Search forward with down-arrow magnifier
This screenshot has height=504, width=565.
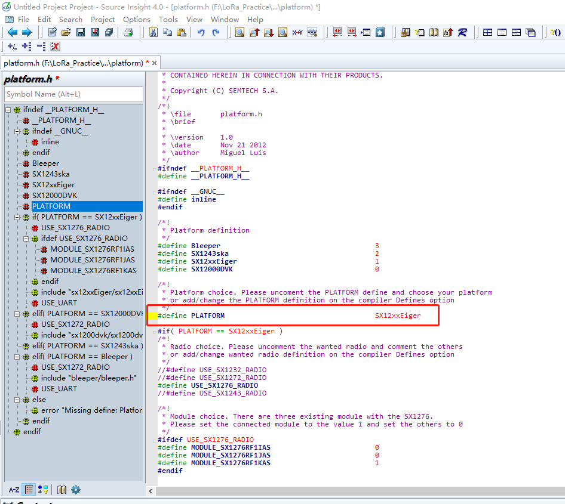[x=269, y=32]
